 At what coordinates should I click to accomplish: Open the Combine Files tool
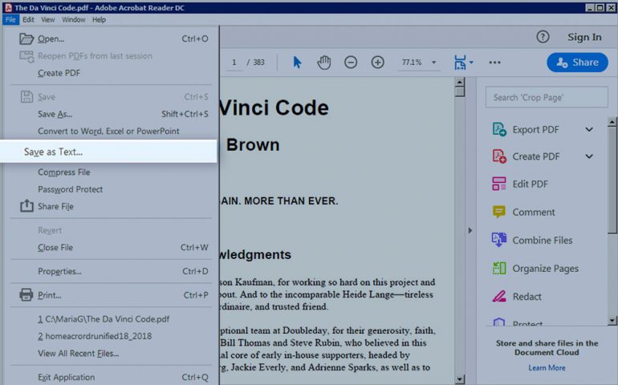[x=542, y=241]
